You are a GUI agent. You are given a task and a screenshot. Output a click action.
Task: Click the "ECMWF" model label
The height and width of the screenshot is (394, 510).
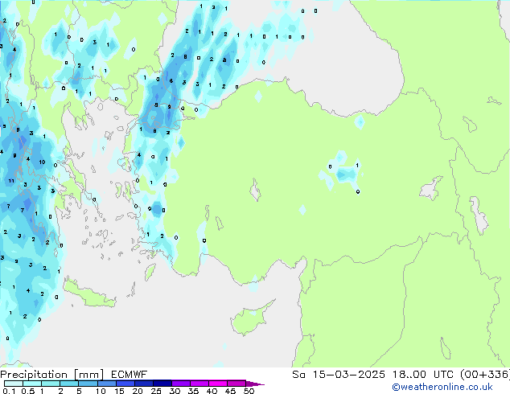130,375
